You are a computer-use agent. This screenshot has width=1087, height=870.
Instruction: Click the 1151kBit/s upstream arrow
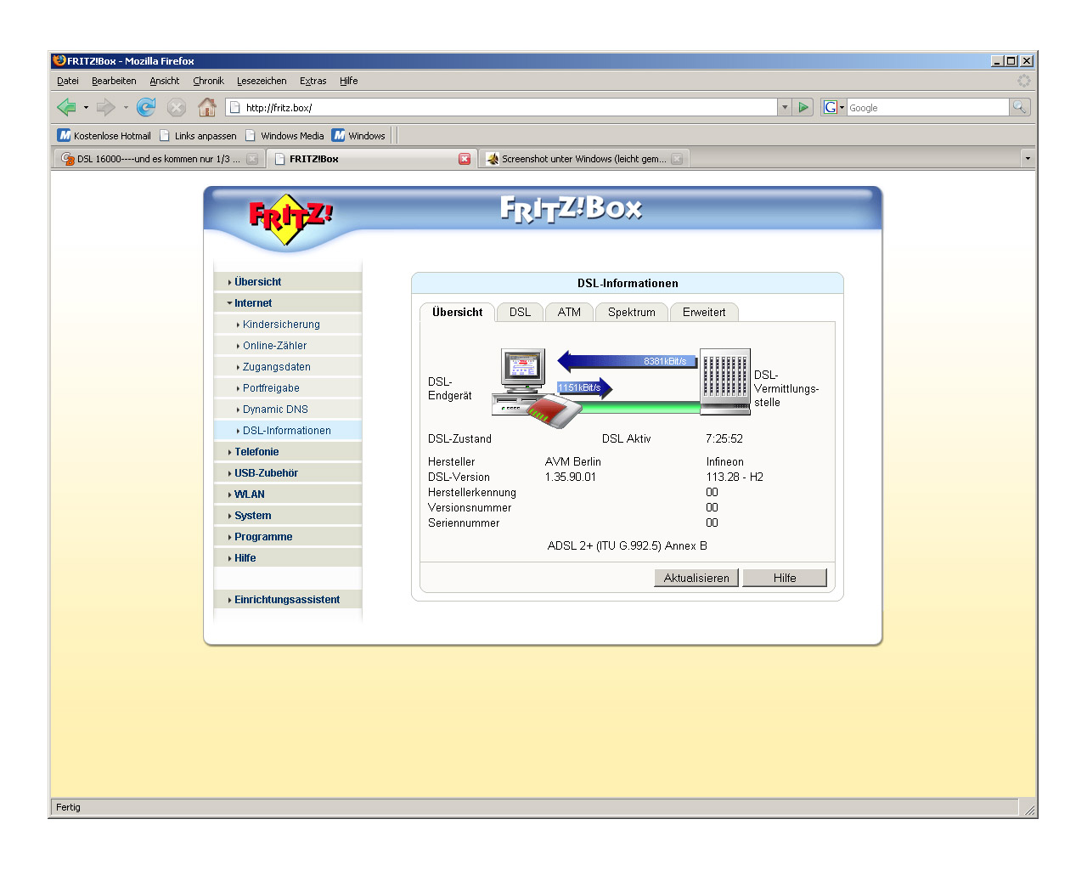click(584, 388)
